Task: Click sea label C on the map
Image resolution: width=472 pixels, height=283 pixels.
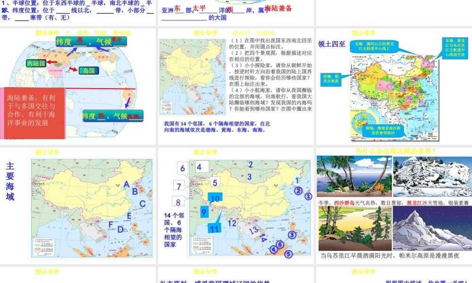Action: [x=143, y=204]
